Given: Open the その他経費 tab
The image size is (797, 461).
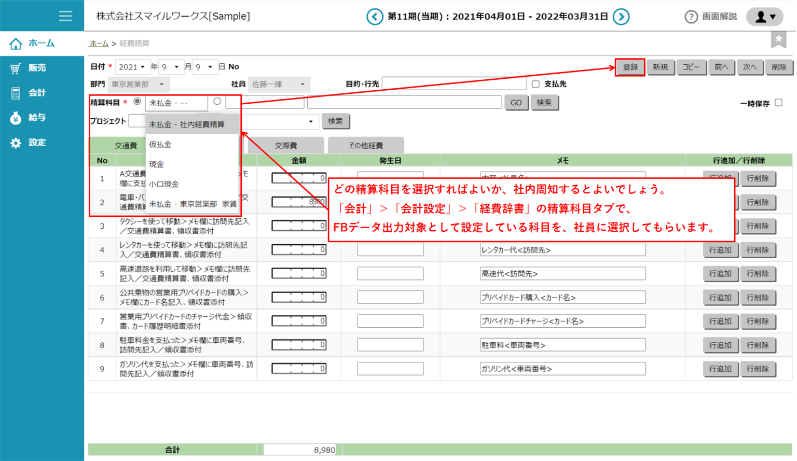Looking at the screenshot, I should (366, 145).
